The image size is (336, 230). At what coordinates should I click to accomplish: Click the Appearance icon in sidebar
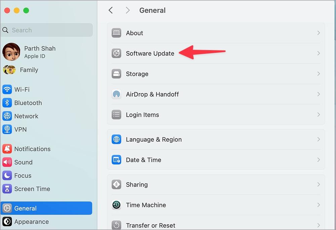tap(7, 222)
